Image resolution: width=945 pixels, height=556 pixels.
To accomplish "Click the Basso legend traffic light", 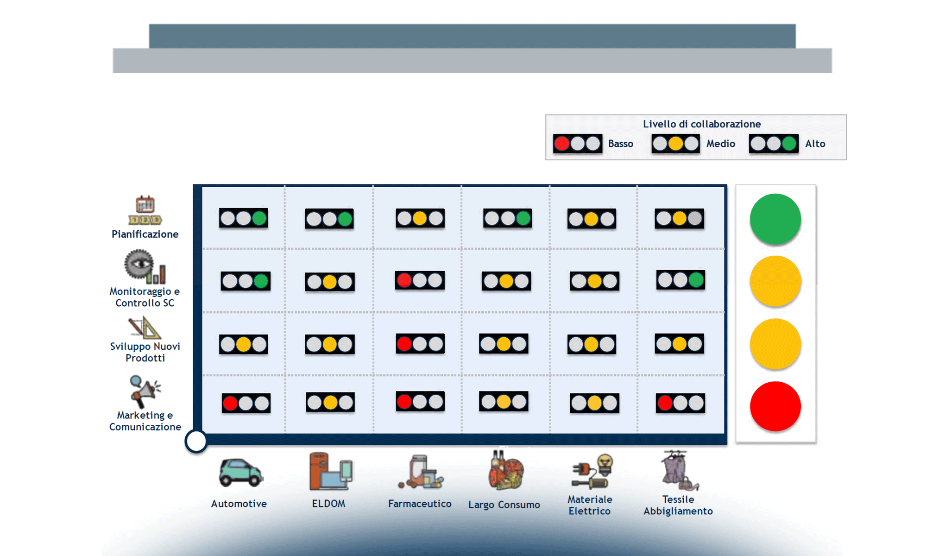I will click(578, 144).
